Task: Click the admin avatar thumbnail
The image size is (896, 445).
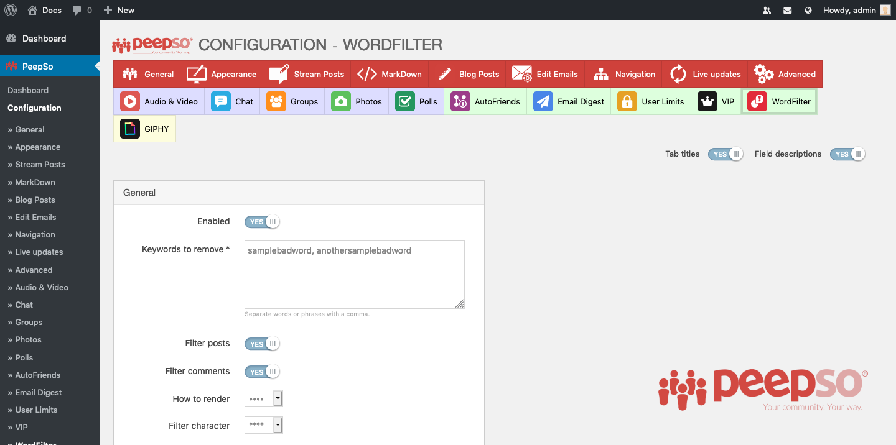Action: 885,10
